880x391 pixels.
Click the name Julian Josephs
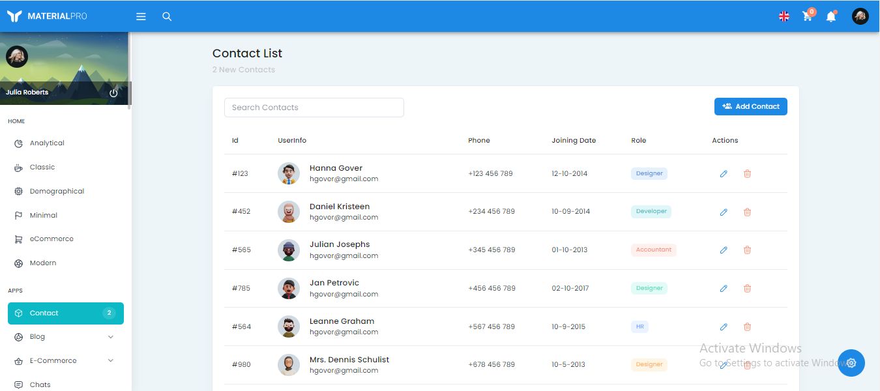(x=340, y=244)
